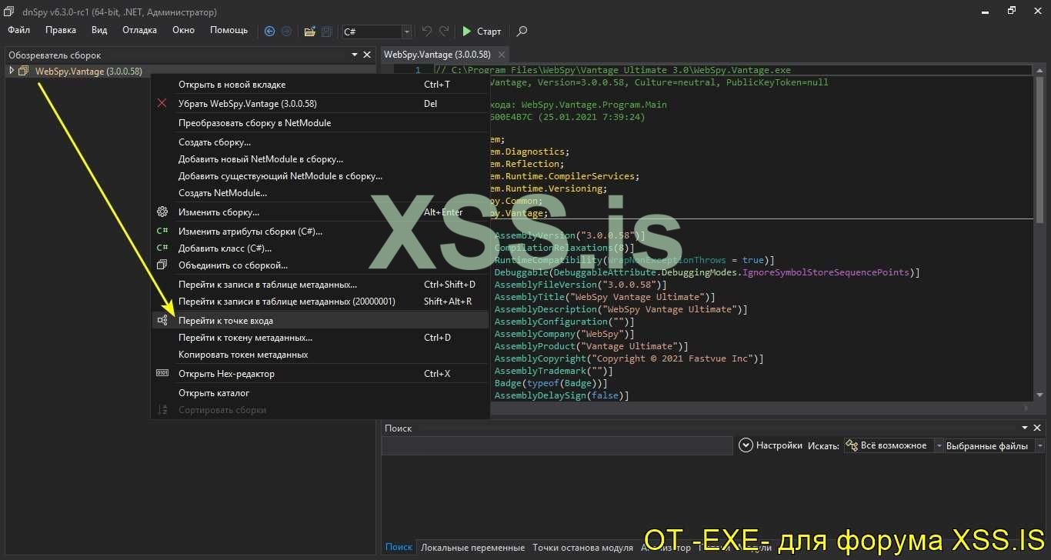Viewport: 1051px width, 560px height.
Task: Close the WebSpy.Vantage (3.0.0.58) document tab
Action: [501, 55]
